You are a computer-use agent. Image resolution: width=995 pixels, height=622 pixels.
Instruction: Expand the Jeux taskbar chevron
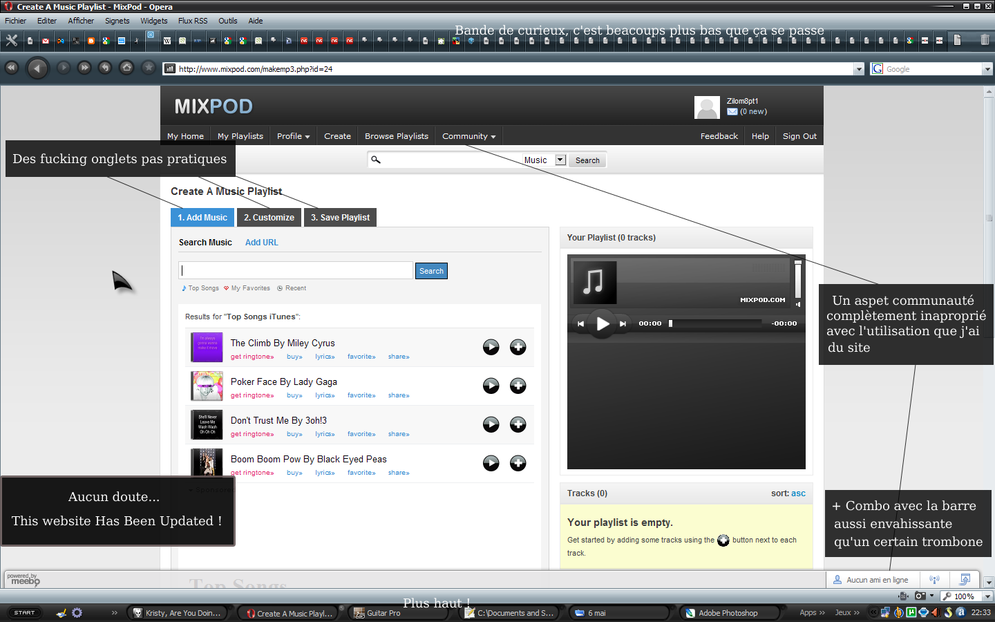[x=857, y=612]
